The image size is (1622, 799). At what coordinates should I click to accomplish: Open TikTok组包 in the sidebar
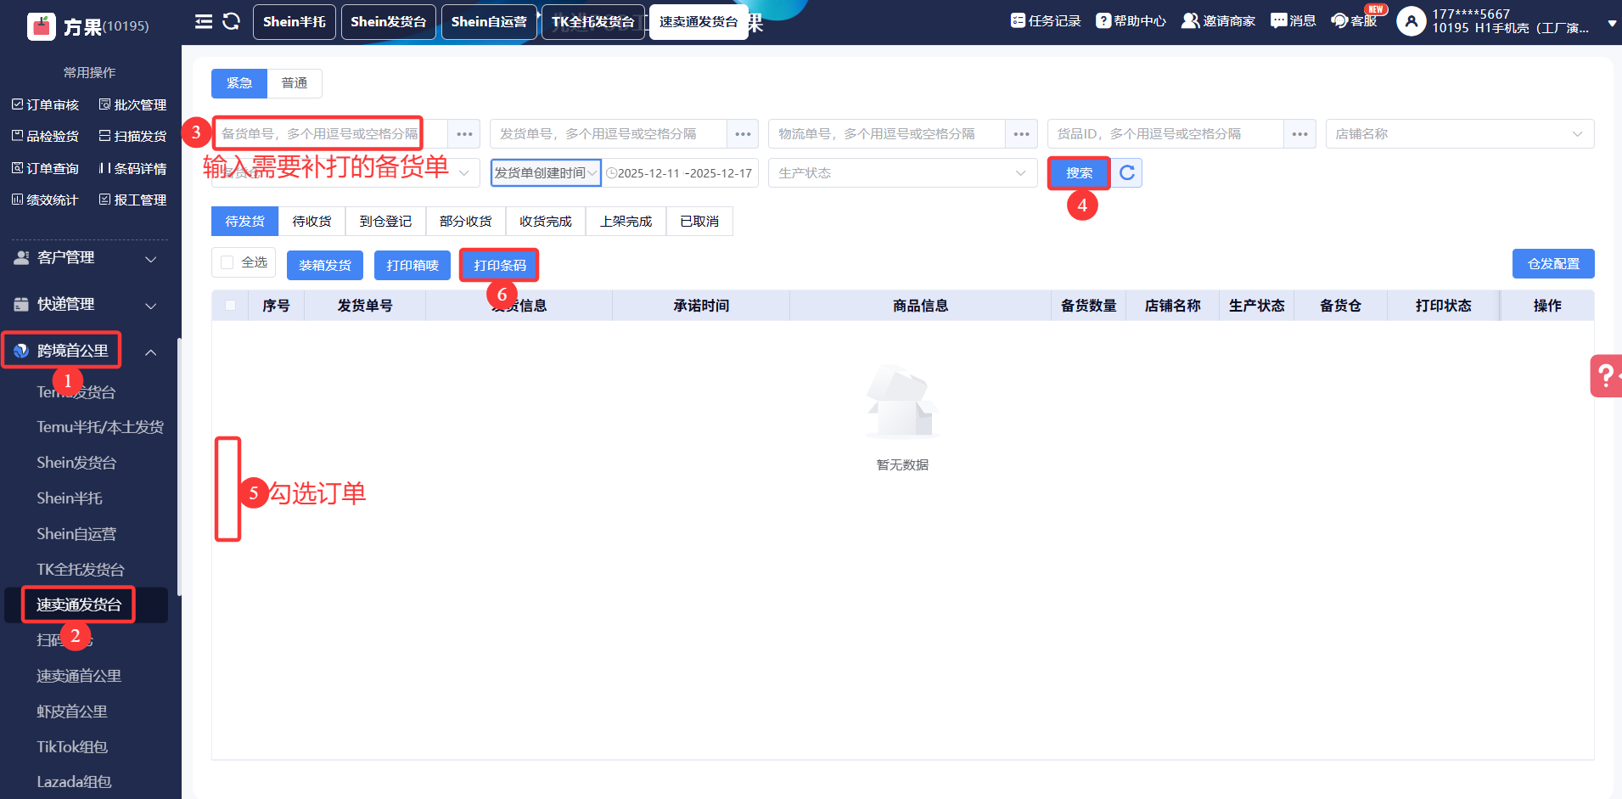(x=72, y=747)
